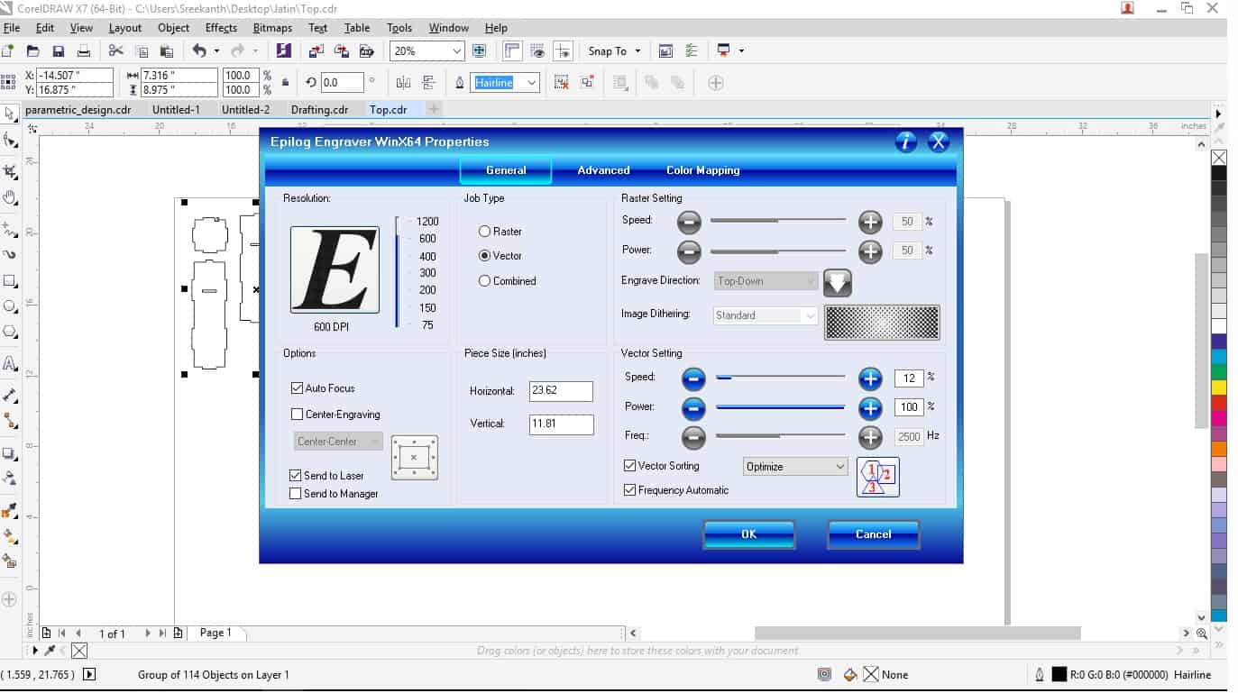Click the vector sorting order 1-2-3 icon
This screenshot has height=693, width=1238.
pyautogui.click(x=878, y=477)
